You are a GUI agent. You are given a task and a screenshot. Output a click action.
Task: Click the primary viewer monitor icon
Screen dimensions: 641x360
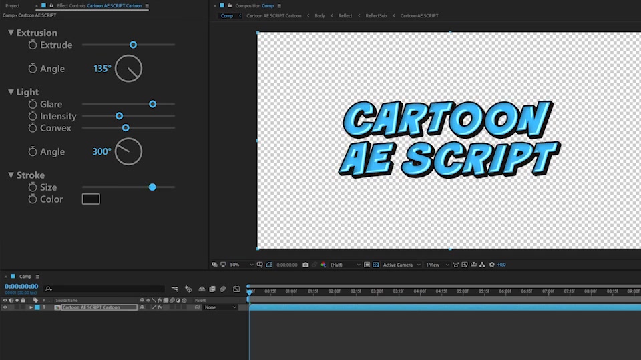[223, 265]
